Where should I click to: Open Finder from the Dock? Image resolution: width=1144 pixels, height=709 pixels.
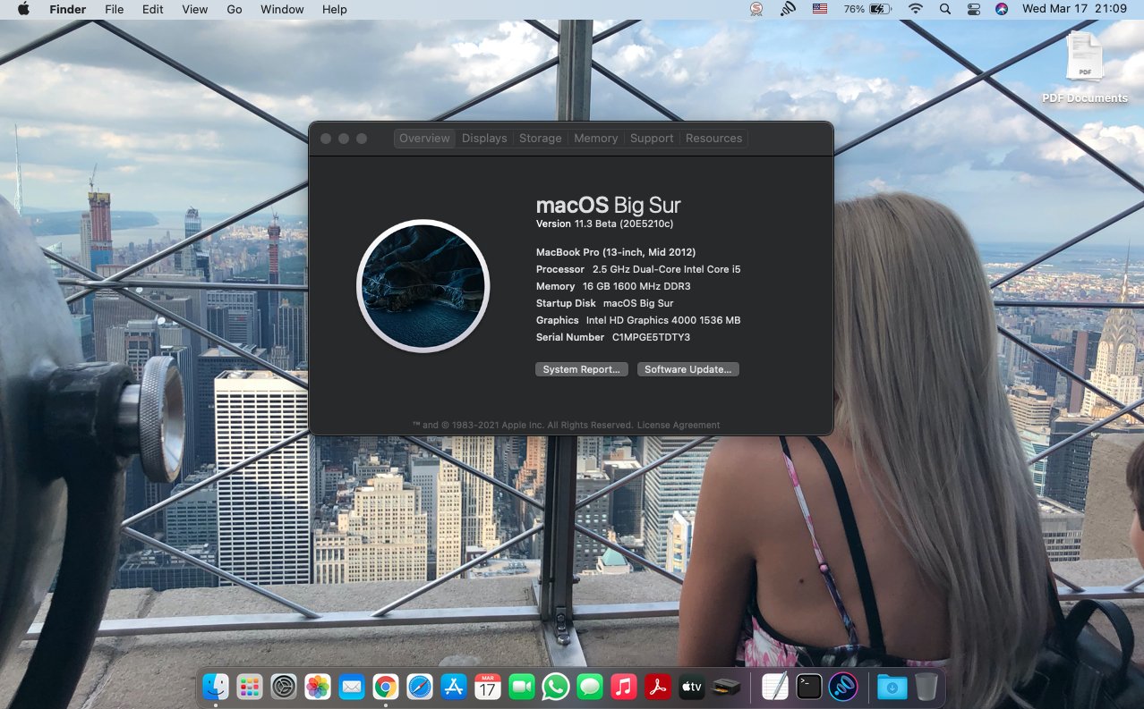pyautogui.click(x=216, y=687)
